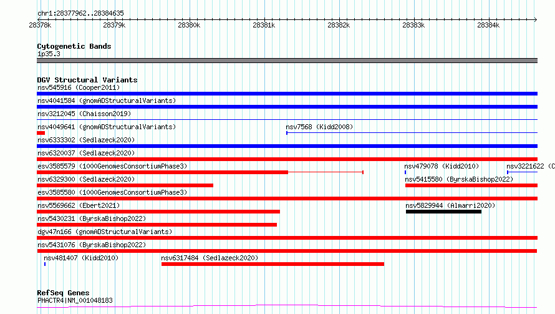Screen dimensions: 555x314
Task: Click the 1p35.3 cytogenetic band label
Action: tap(49, 54)
